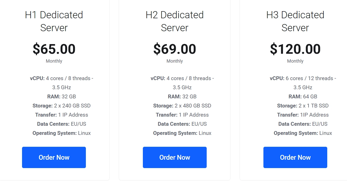Click the $120.00 price
The height and width of the screenshot is (181, 347).
pos(295,49)
